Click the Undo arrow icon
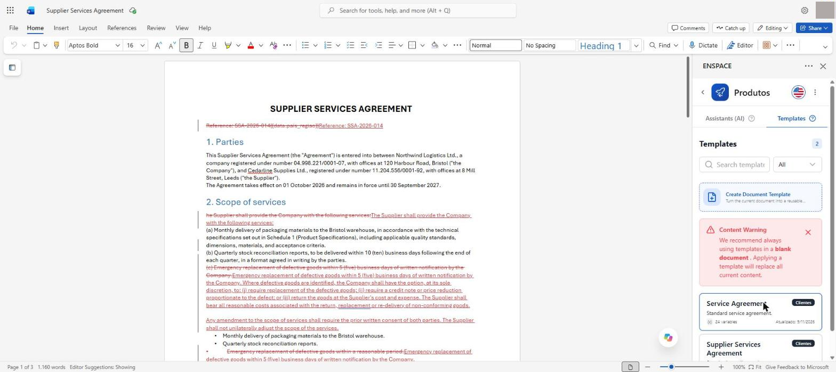The height and width of the screenshot is (372, 836). [x=14, y=45]
